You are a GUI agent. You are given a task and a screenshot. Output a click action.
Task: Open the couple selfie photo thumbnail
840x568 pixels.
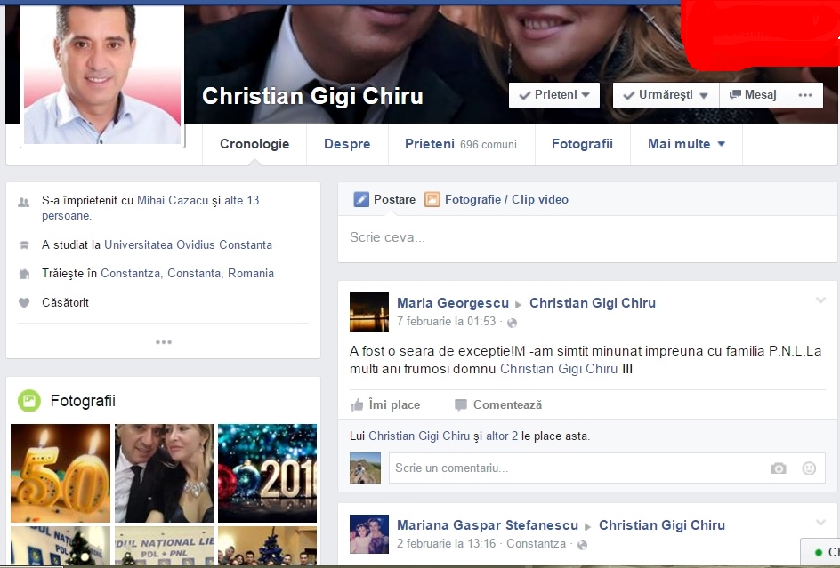click(164, 473)
